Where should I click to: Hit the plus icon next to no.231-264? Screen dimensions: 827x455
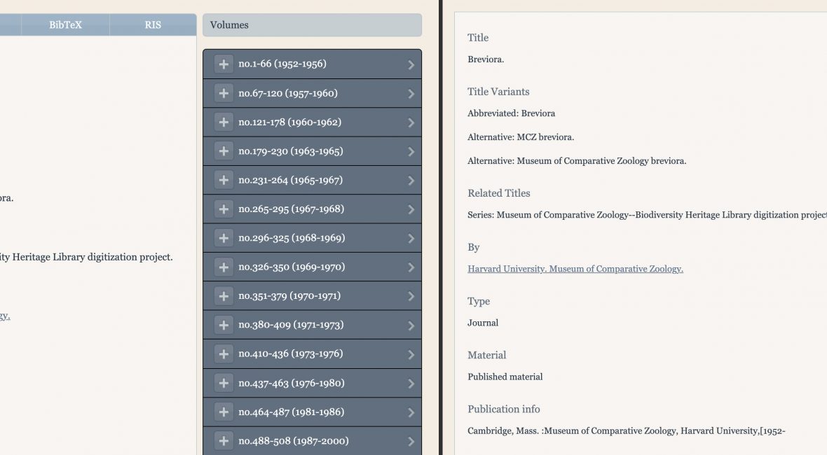click(224, 180)
